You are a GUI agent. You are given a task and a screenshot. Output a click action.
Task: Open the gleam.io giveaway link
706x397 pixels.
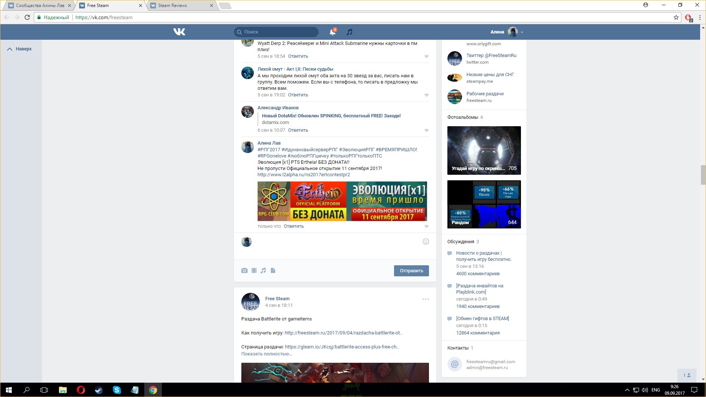[x=342, y=347]
